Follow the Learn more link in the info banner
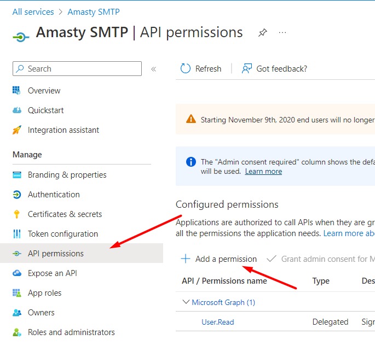The height and width of the screenshot is (346, 375). pyautogui.click(x=263, y=172)
